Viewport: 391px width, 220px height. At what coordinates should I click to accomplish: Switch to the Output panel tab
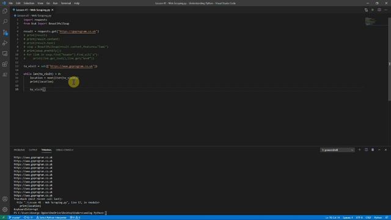pyautogui.click(x=33, y=150)
